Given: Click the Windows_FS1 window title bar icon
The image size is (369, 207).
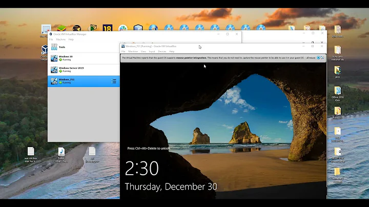Looking at the screenshot, I should 123,46.
